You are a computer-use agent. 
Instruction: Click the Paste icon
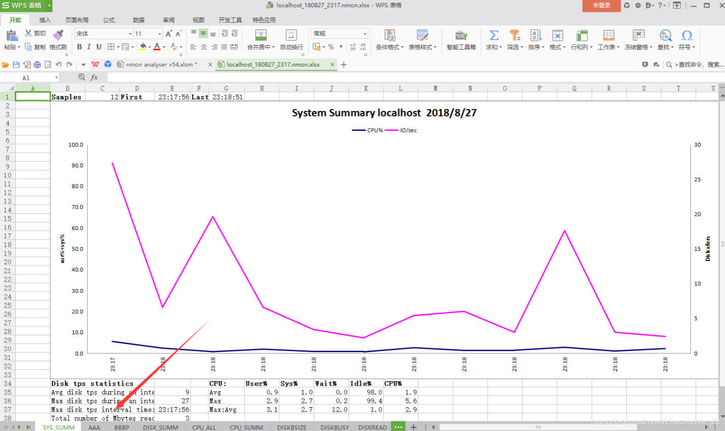[11, 36]
